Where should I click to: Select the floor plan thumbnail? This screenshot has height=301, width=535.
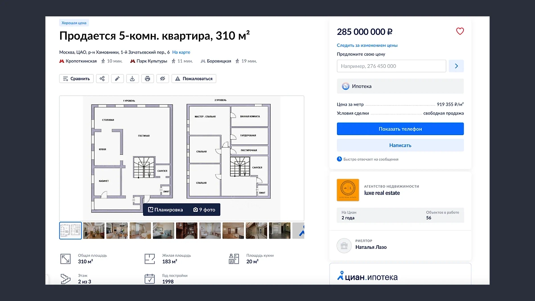click(x=70, y=231)
